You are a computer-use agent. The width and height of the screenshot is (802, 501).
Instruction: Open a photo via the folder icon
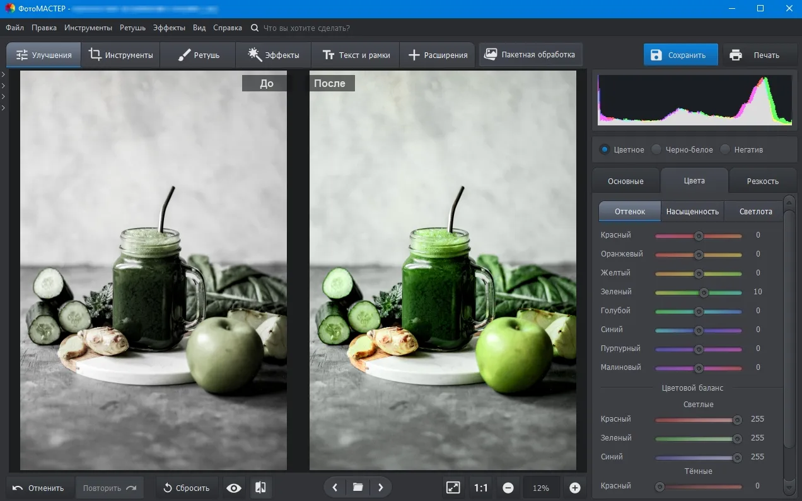click(357, 487)
